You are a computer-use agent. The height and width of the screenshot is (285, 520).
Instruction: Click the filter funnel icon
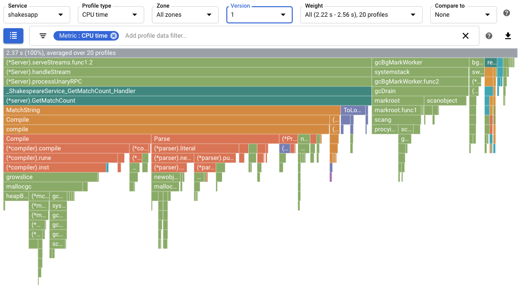coord(42,36)
